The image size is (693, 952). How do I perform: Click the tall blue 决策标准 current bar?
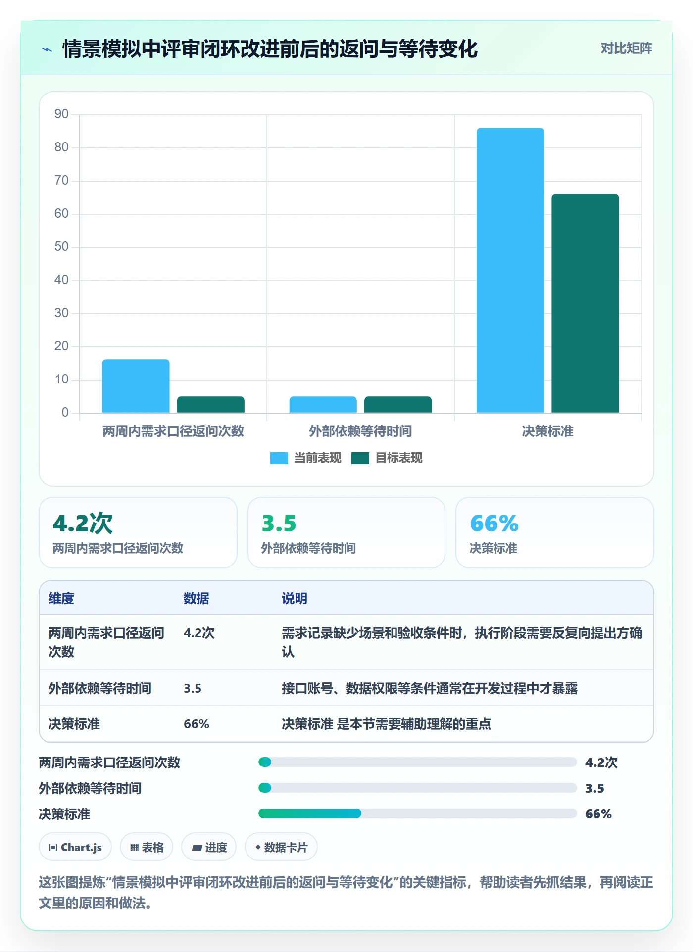pos(510,270)
